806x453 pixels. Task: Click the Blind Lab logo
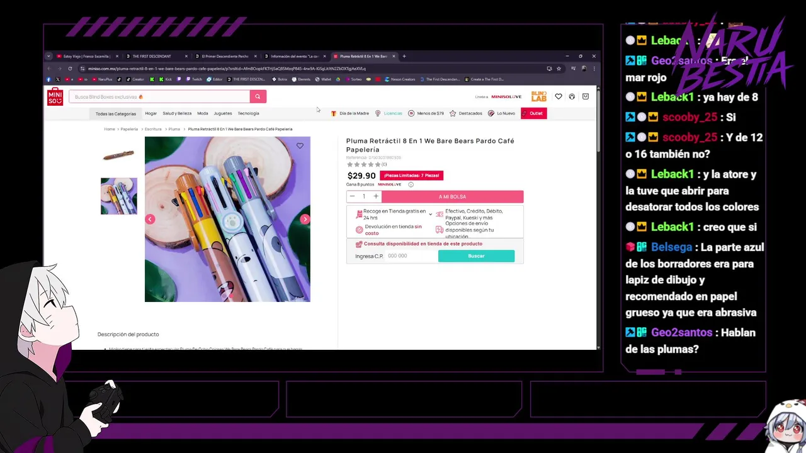click(x=538, y=96)
